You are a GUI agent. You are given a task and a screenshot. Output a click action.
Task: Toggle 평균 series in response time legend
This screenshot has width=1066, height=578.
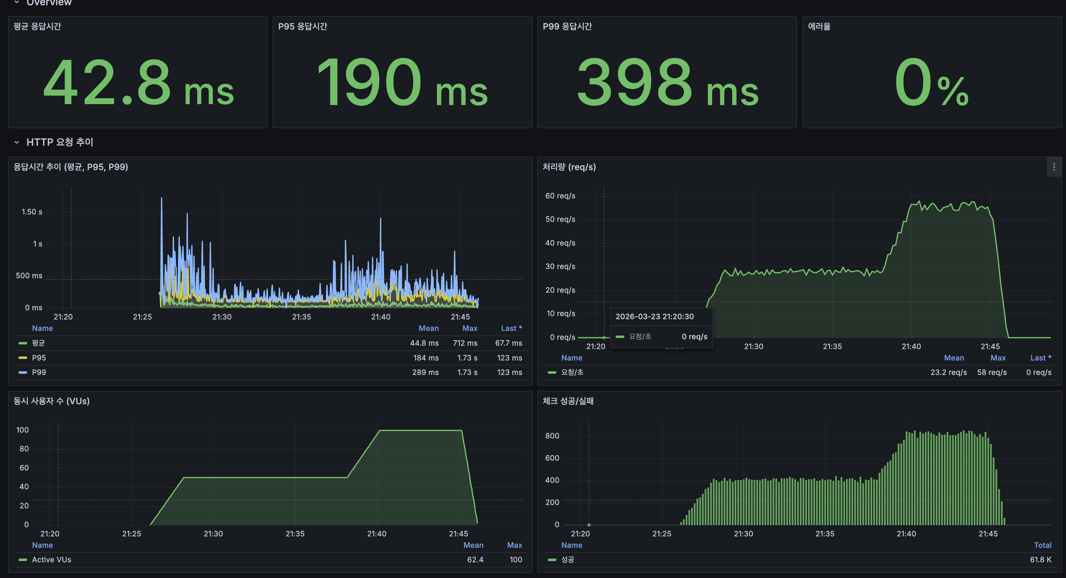tap(39, 343)
